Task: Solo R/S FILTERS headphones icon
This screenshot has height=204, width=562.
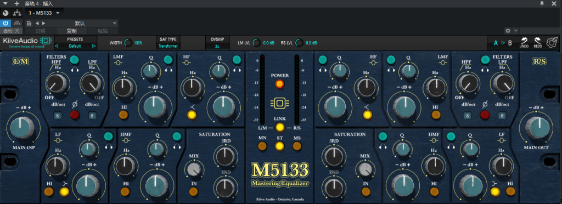Action: click(x=485, y=70)
